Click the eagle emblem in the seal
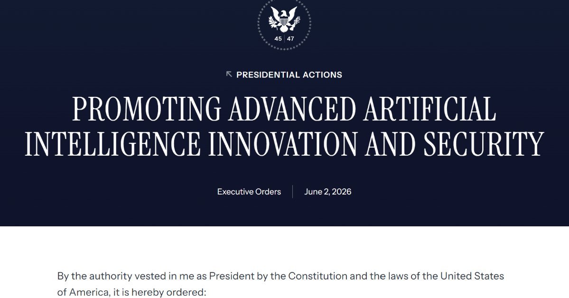This screenshot has height=298, width=569. click(284, 19)
